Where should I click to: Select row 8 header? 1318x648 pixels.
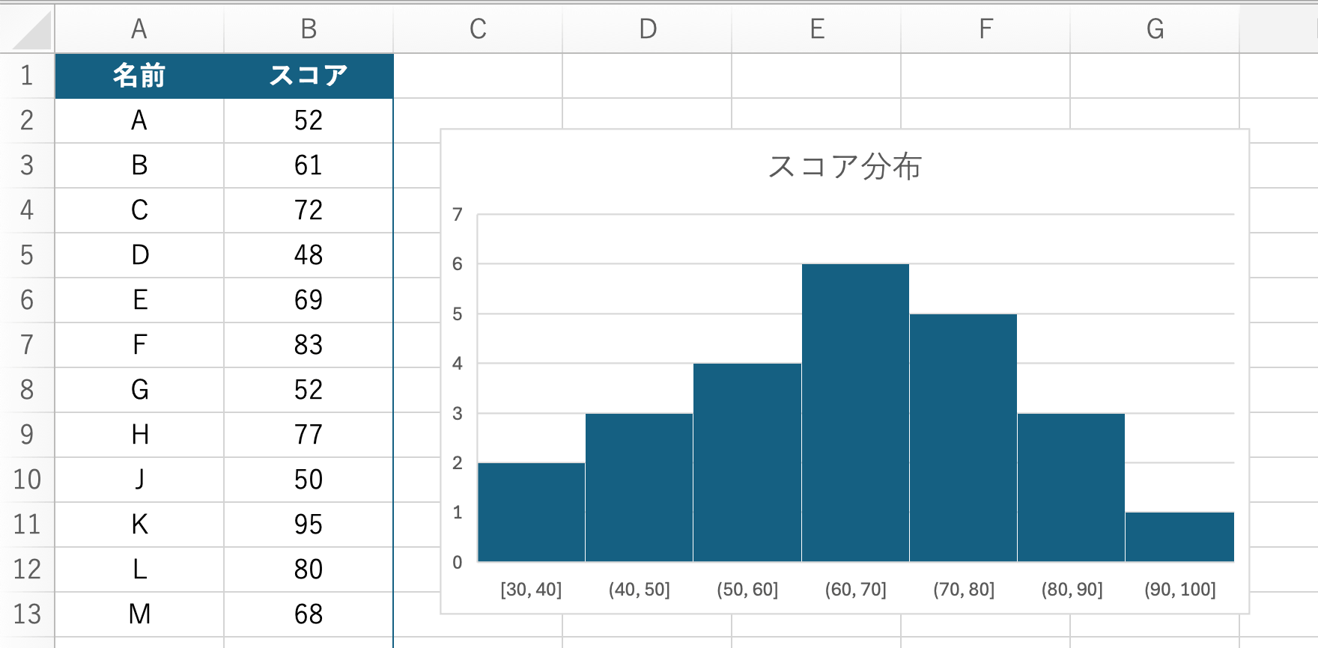click(27, 390)
